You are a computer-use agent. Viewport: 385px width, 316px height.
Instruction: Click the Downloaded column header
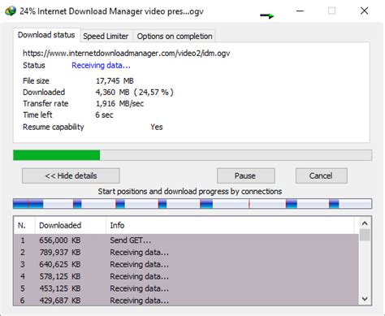(x=71, y=225)
